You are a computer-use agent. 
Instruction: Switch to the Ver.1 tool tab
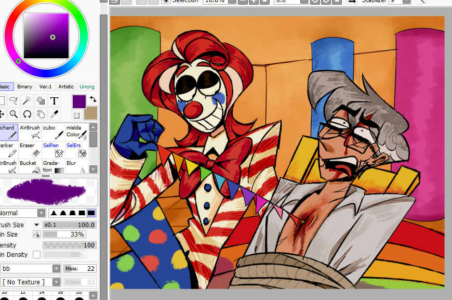point(45,86)
